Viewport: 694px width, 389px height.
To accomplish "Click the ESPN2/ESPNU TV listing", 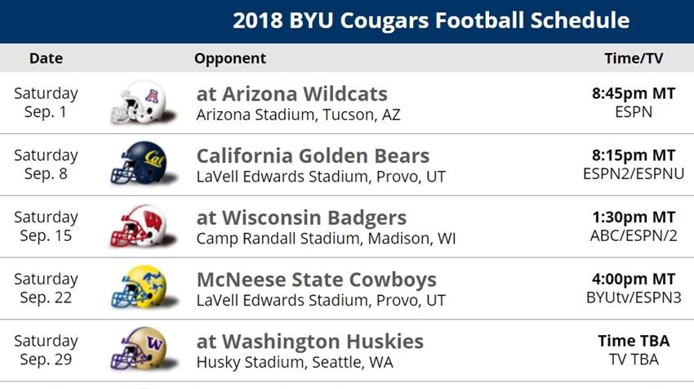I will click(x=634, y=173).
